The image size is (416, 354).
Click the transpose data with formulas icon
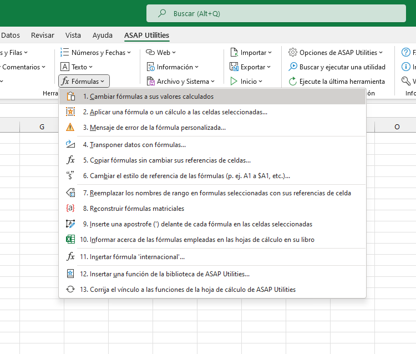click(x=70, y=145)
